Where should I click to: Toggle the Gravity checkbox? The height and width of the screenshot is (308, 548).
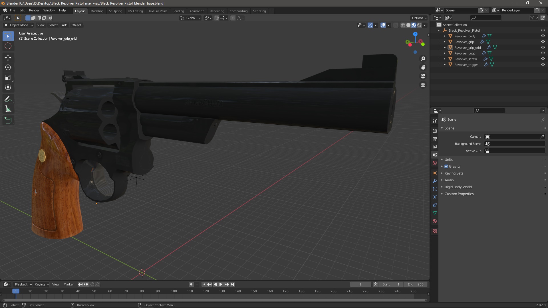[x=446, y=167]
